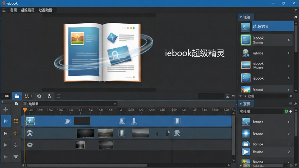Click the search field in lower right panel
299x168 pixels.
[261, 111]
